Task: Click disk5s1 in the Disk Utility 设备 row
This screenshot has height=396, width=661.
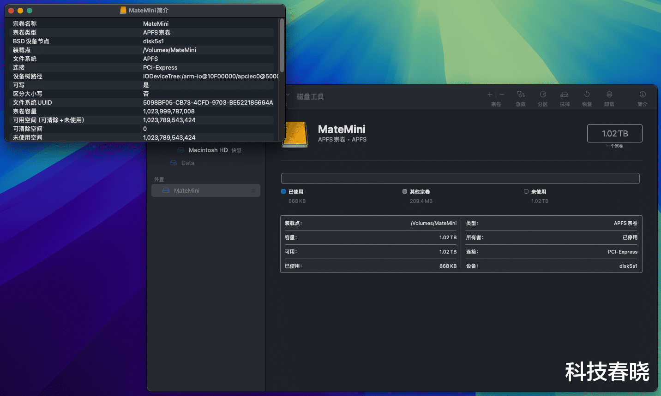Action: click(628, 266)
